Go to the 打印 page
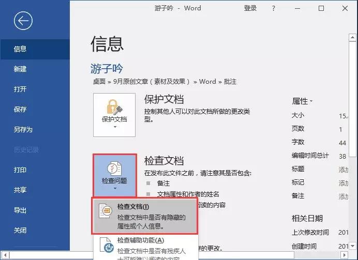 coord(20,170)
